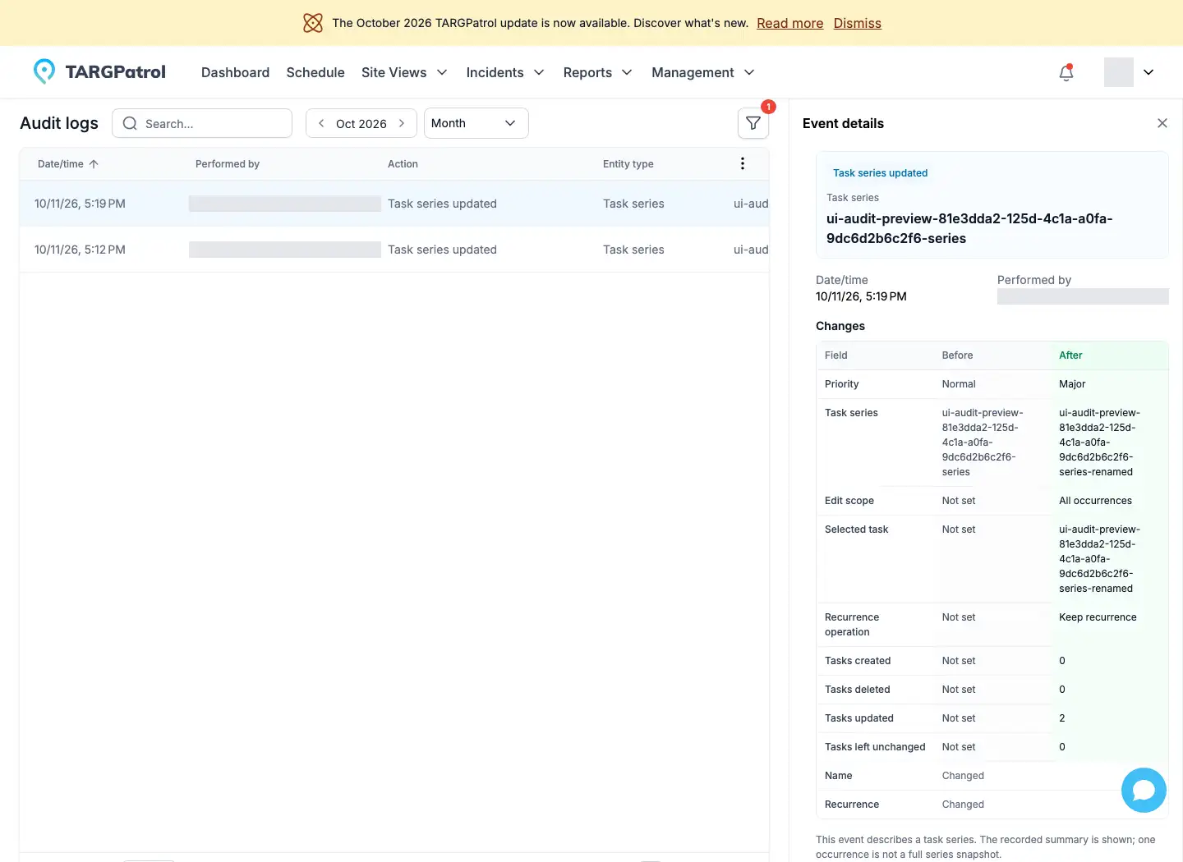Open the Schedule page
Screen dimensions: 1183x862
pyautogui.click(x=315, y=72)
